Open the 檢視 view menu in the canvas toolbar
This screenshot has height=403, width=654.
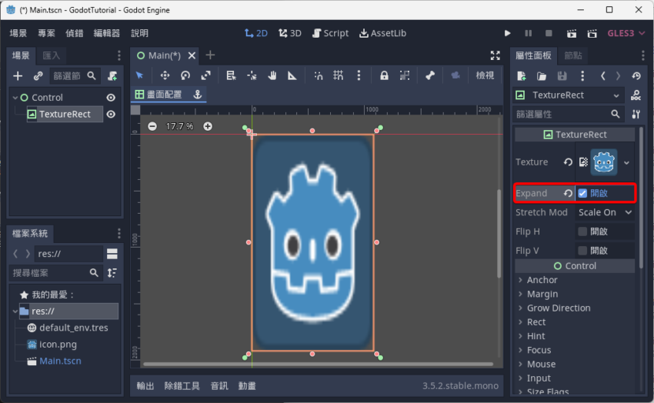click(x=485, y=75)
